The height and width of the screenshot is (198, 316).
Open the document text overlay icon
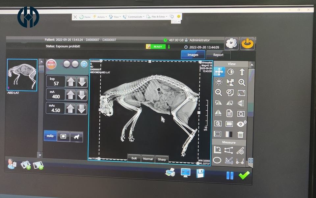229,113
